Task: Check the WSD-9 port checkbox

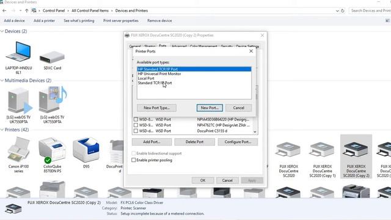Action: click(136, 125)
